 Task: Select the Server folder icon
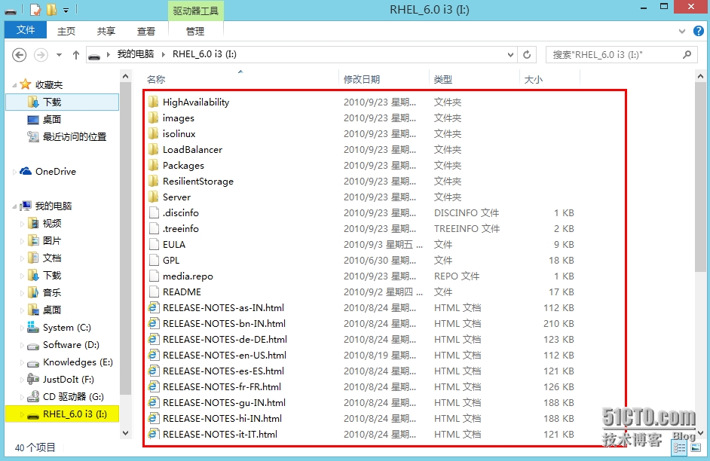[x=154, y=197]
